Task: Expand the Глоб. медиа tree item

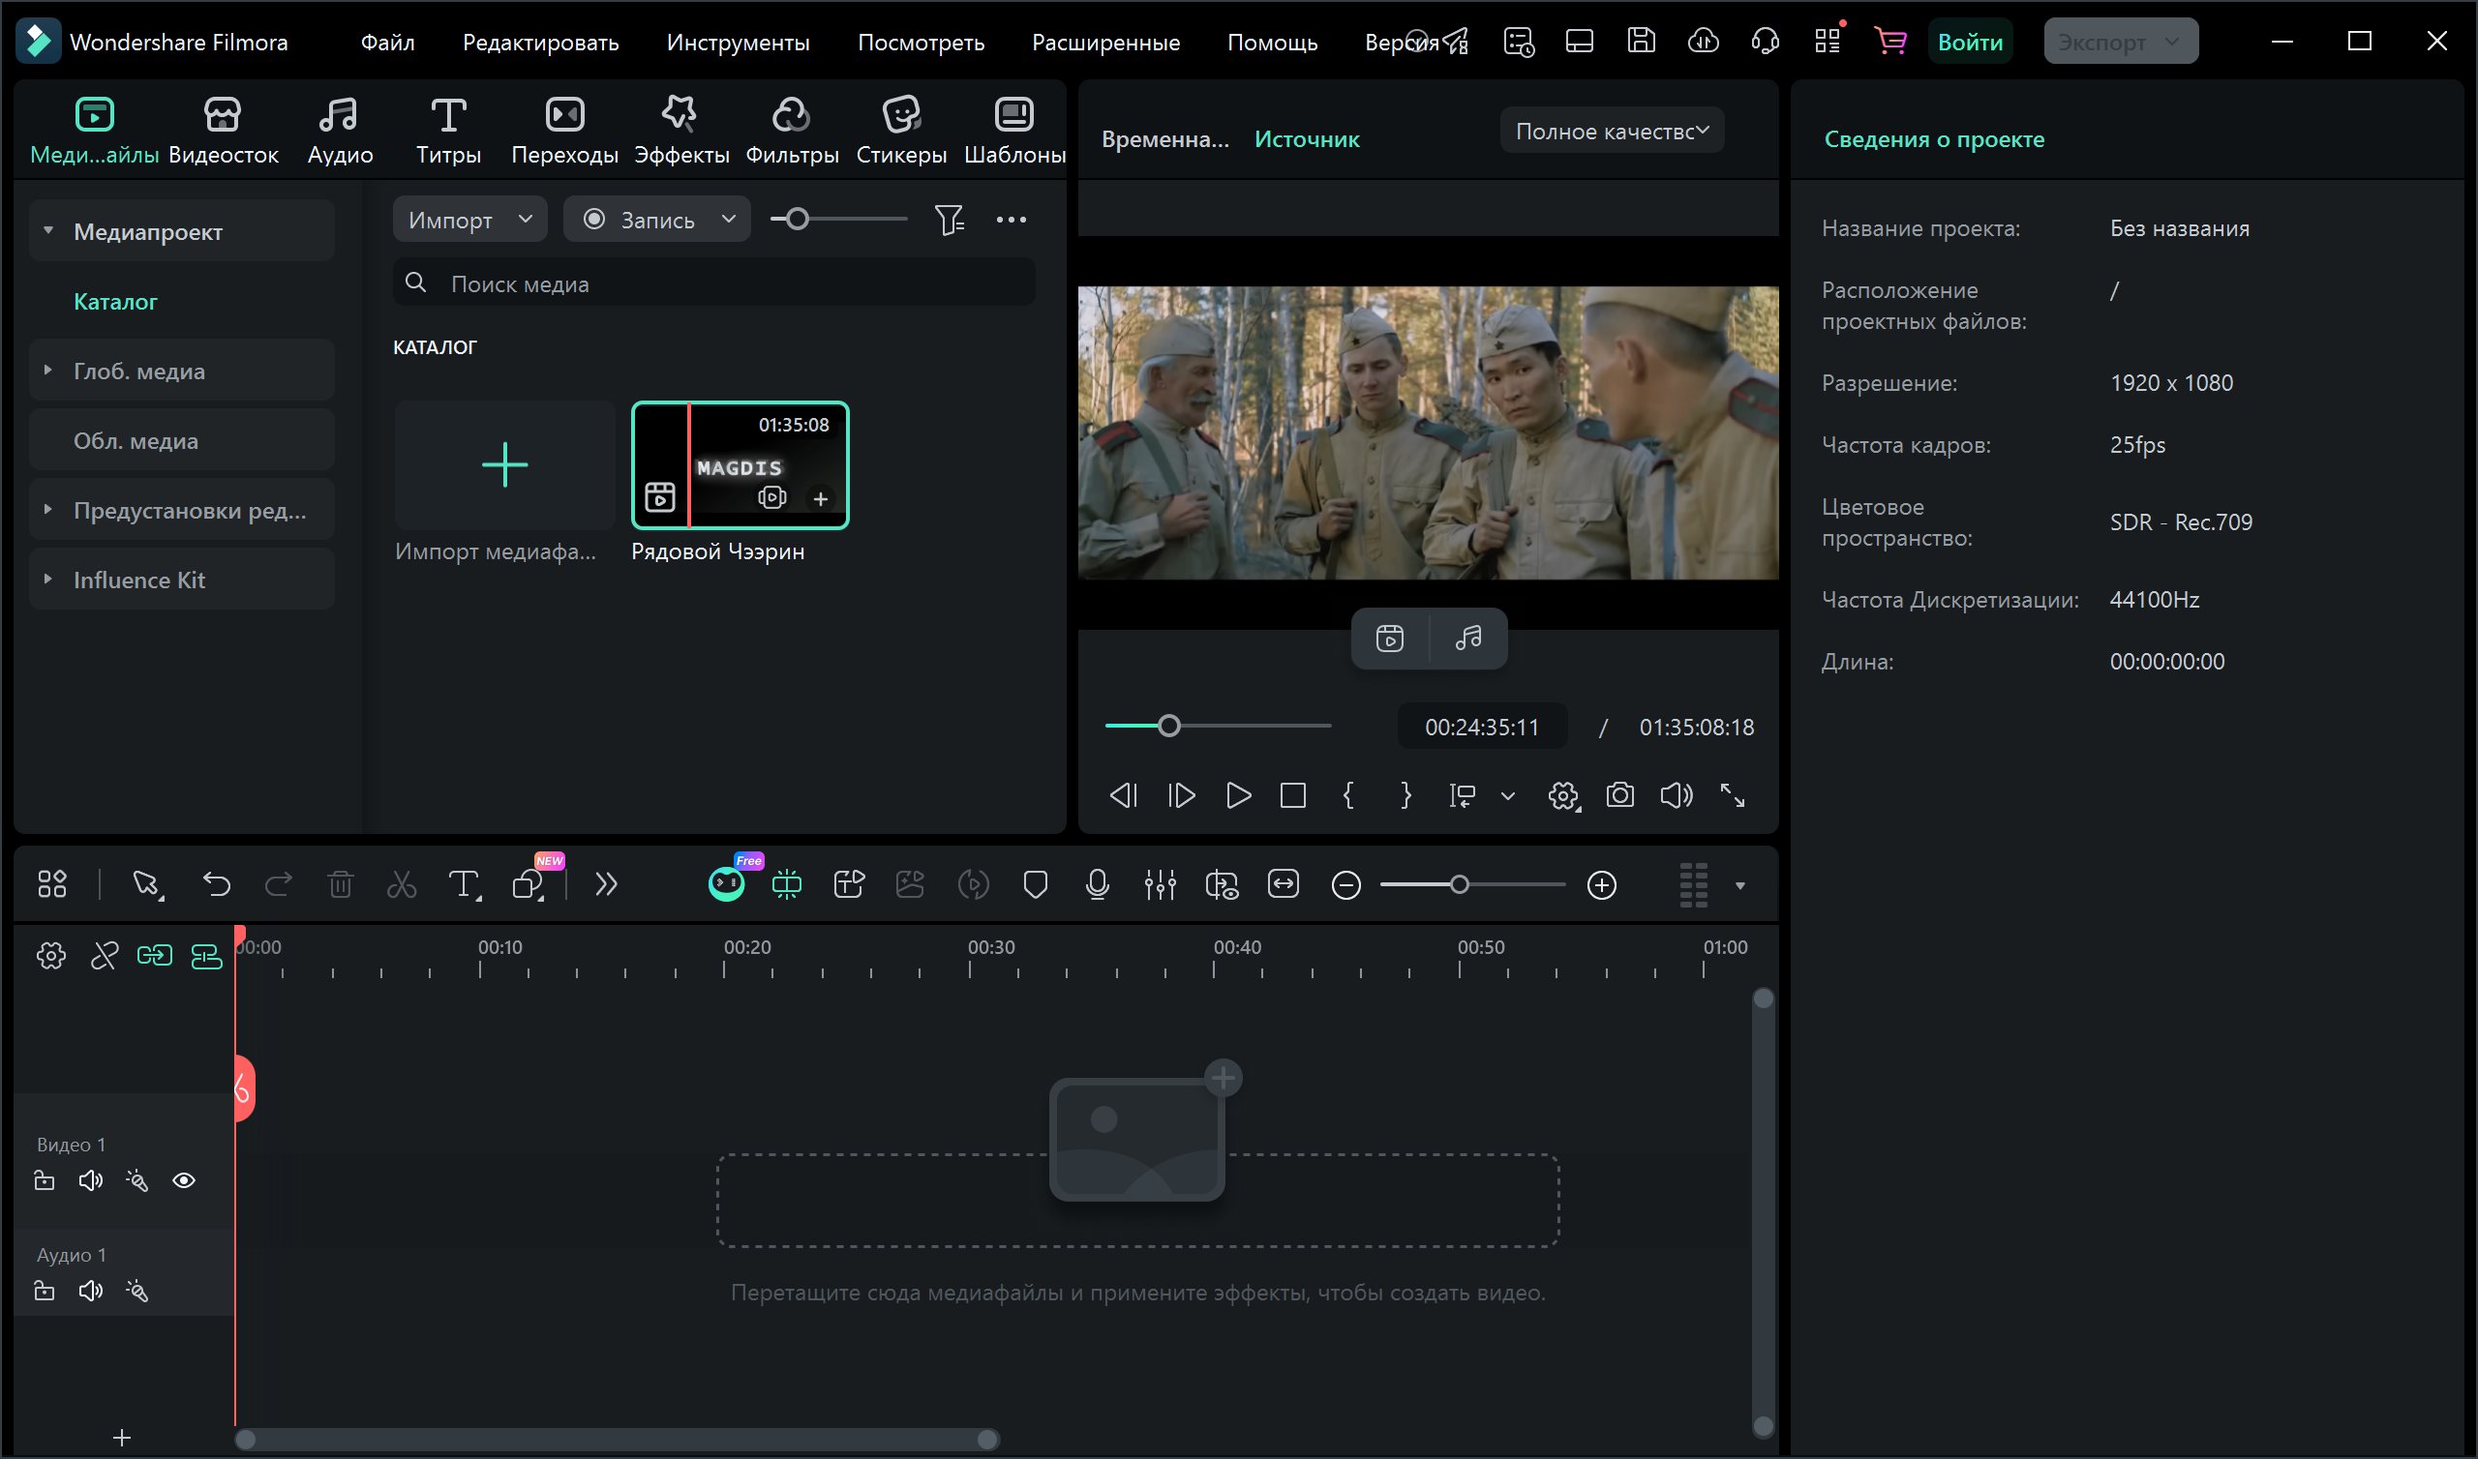Action: click(48, 371)
